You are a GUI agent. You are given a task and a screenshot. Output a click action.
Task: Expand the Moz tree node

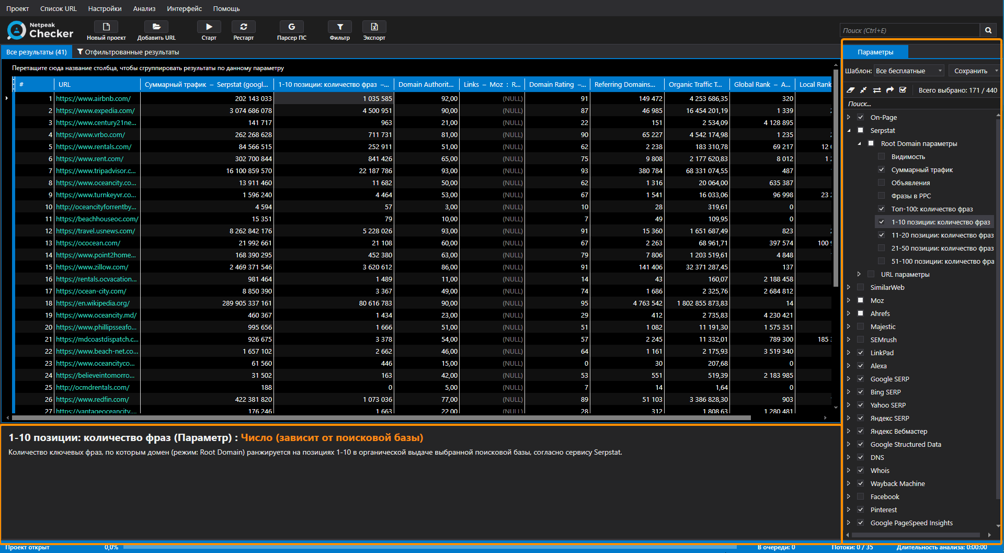pos(849,300)
